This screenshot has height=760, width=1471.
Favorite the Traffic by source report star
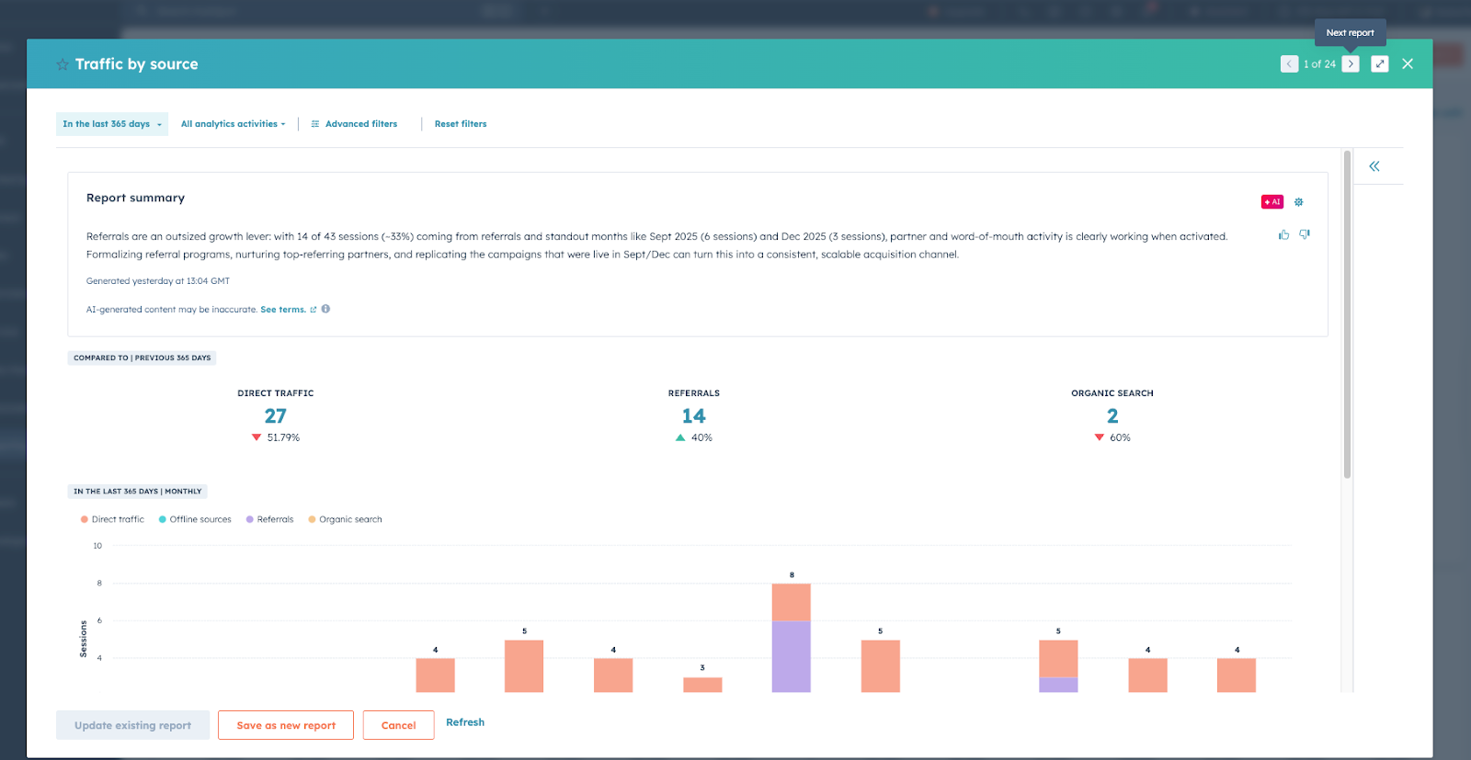click(63, 64)
